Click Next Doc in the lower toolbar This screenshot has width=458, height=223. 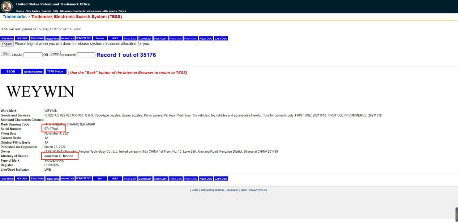tap(206, 179)
